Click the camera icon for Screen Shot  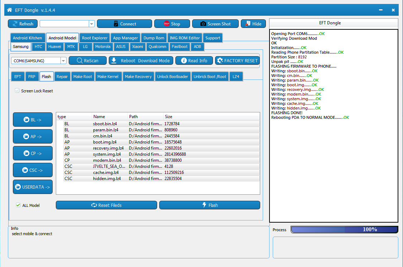(203, 24)
